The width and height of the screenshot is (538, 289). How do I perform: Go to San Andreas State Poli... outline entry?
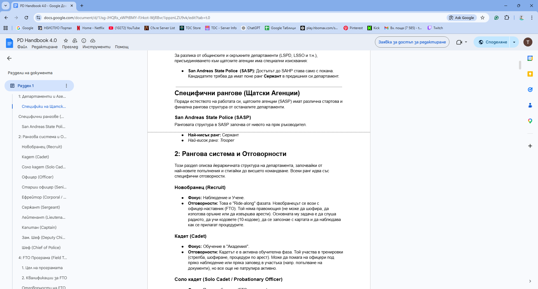[43, 127]
